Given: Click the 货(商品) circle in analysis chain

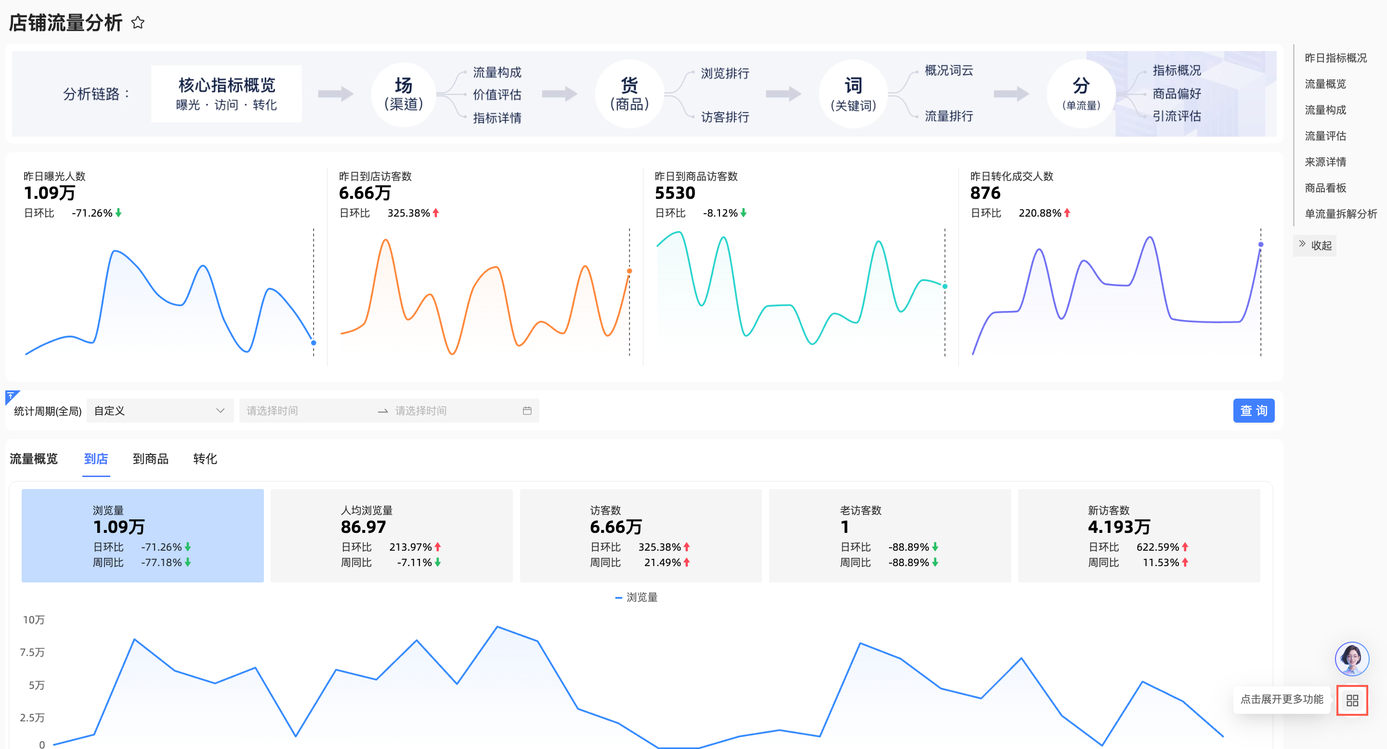Looking at the screenshot, I should tap(628, 94).
